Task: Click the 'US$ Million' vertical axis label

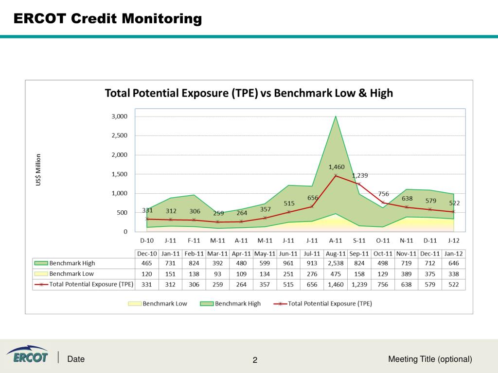Action: [x=38, y=170]
